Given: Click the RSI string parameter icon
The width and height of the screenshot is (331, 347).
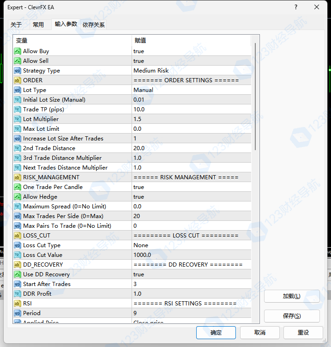Looking at the screenshot, I should click(18, 304).
